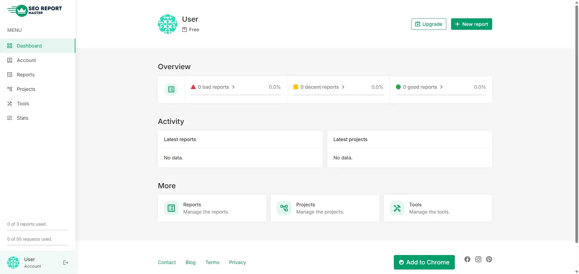This screenshot has width=579, height=274.
Task: Go to Account in sidebar menu
Action: (x=26, y=60)
